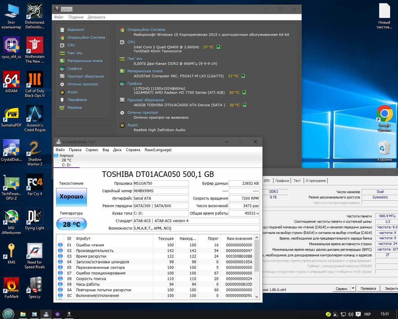Click the SMART table scroll down arrow
Screen dimensions: 398x319
(257, 297)
